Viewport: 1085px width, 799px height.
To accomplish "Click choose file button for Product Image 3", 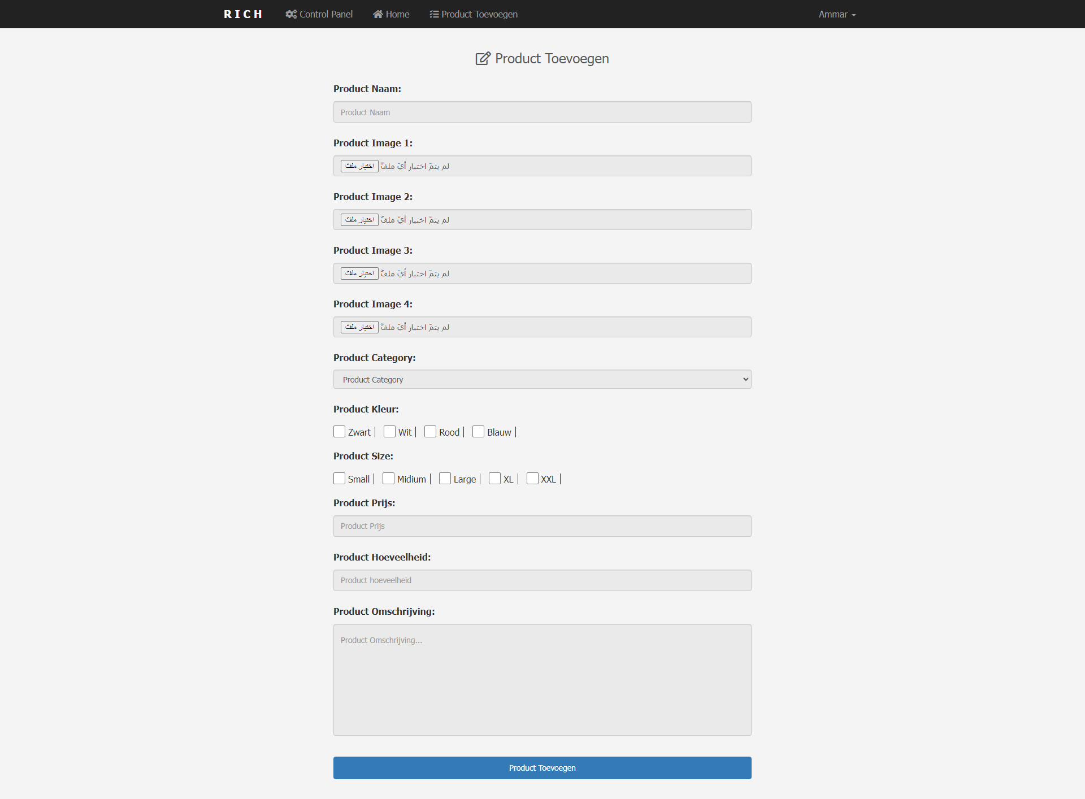I will [x=359, y=273].
